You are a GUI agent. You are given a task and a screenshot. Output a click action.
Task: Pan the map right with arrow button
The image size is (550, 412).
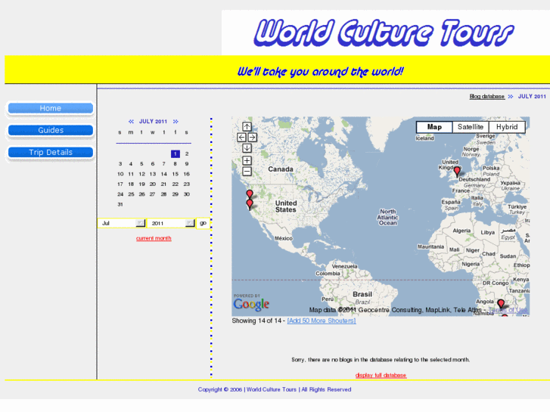click(x=252, y=138)
